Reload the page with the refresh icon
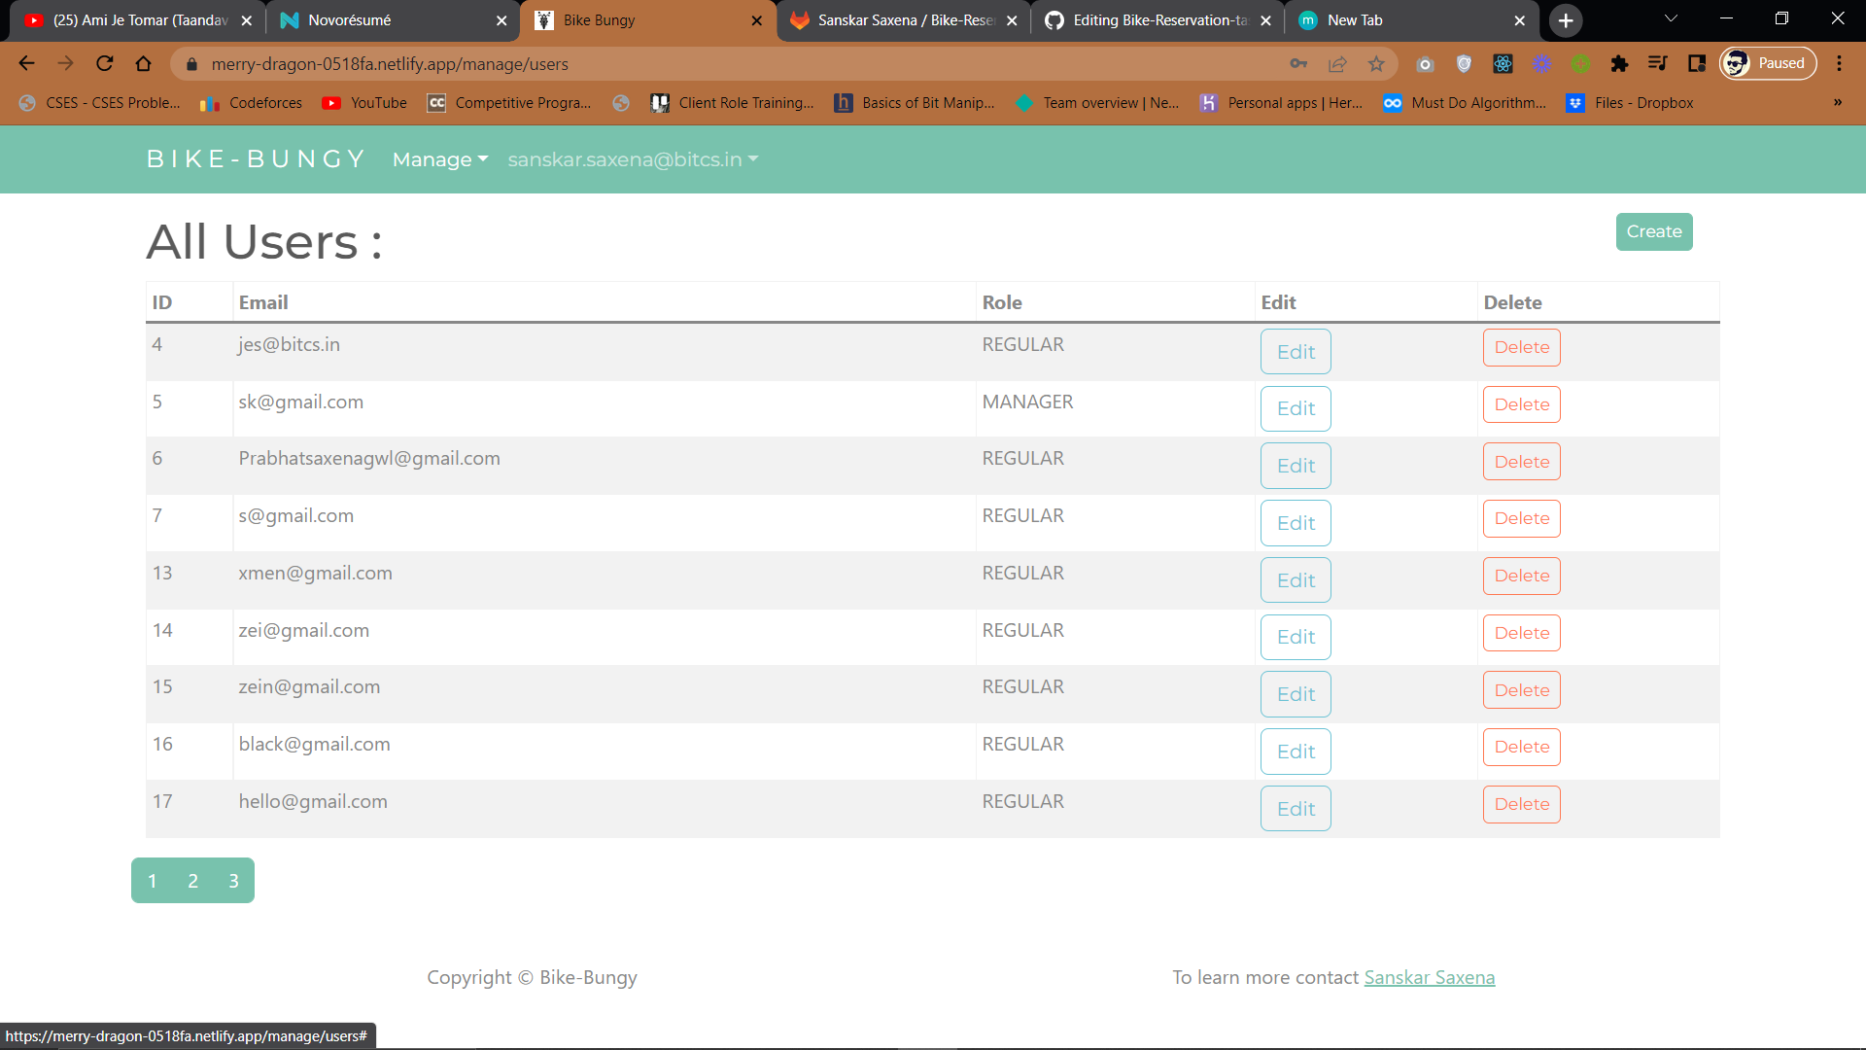The image size is (1866, 1050). [105, 63]
